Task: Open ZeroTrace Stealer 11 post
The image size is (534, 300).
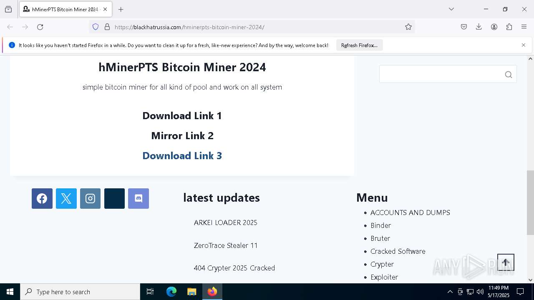Action: click(226, 245)
